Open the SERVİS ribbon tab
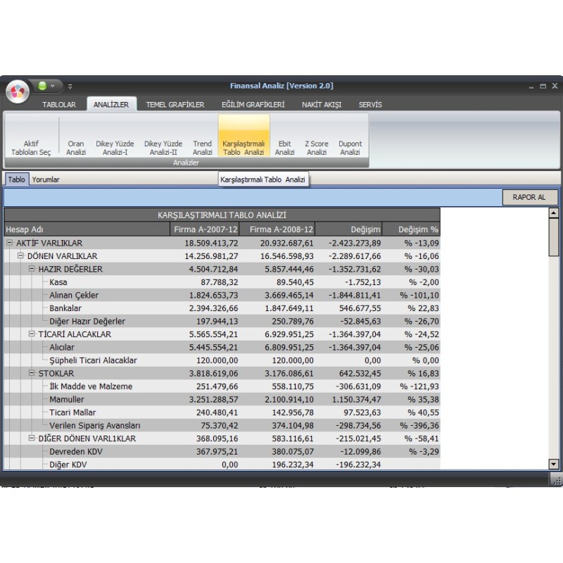The width and height of the screenshot is (563, 563). tap(370, 104)
